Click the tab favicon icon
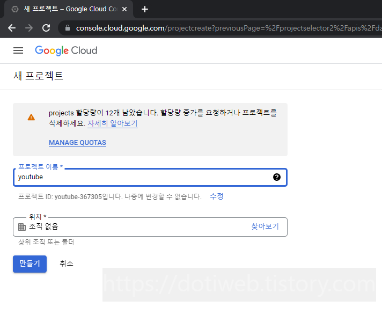Image resolution: width=382 pixels, height=315 pixels. point(15,9)
